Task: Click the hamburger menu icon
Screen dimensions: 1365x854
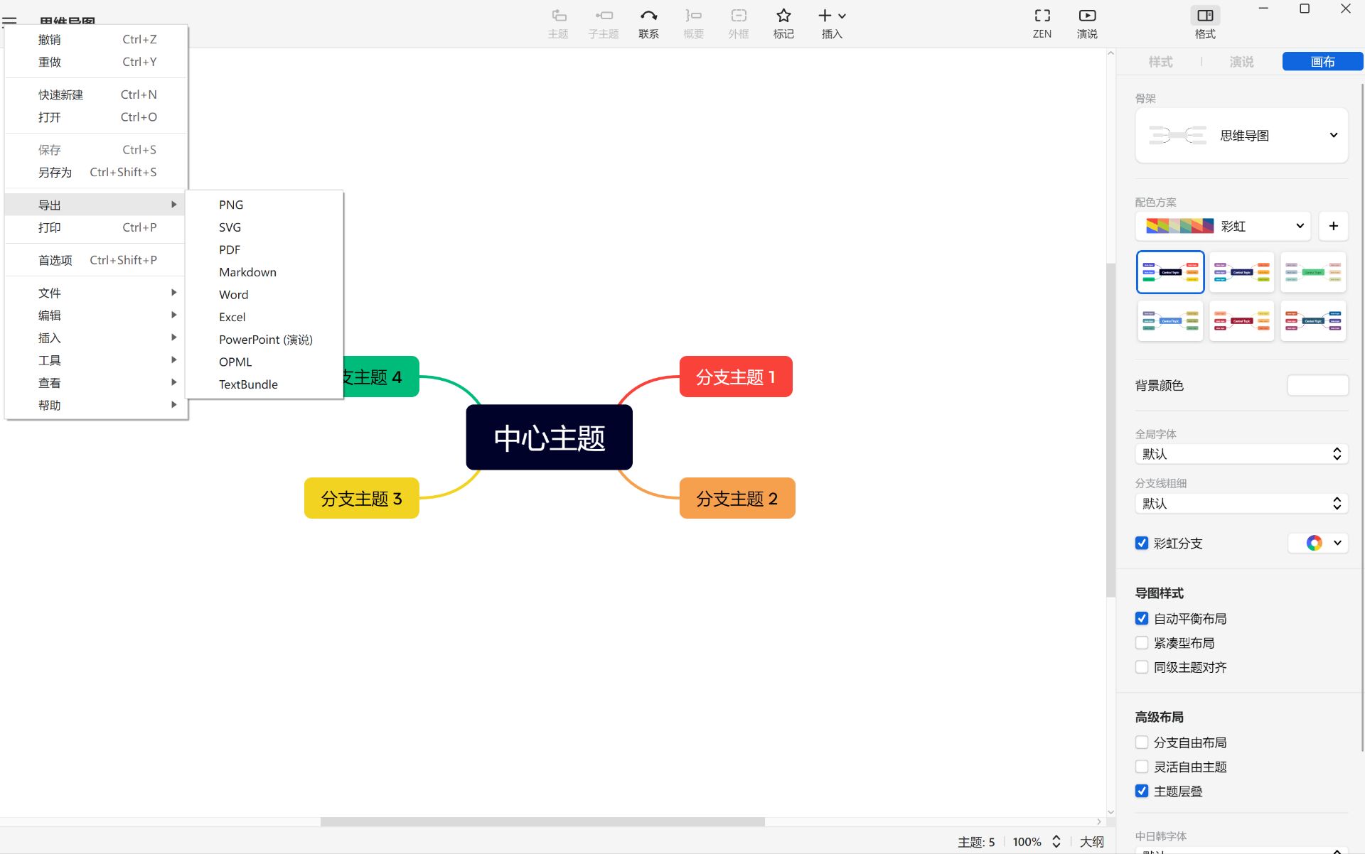Action: (x=9, y=21)
